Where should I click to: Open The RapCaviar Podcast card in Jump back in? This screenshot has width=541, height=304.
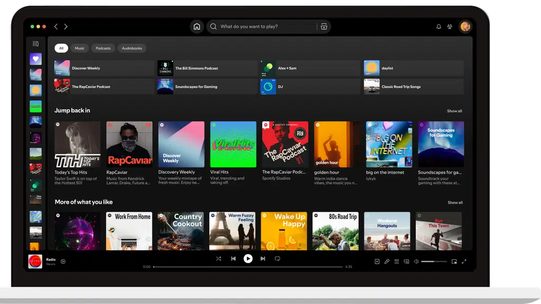click(x=285, y=151)
